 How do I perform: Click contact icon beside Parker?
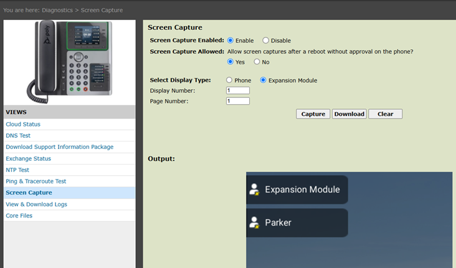click(254, 223)
